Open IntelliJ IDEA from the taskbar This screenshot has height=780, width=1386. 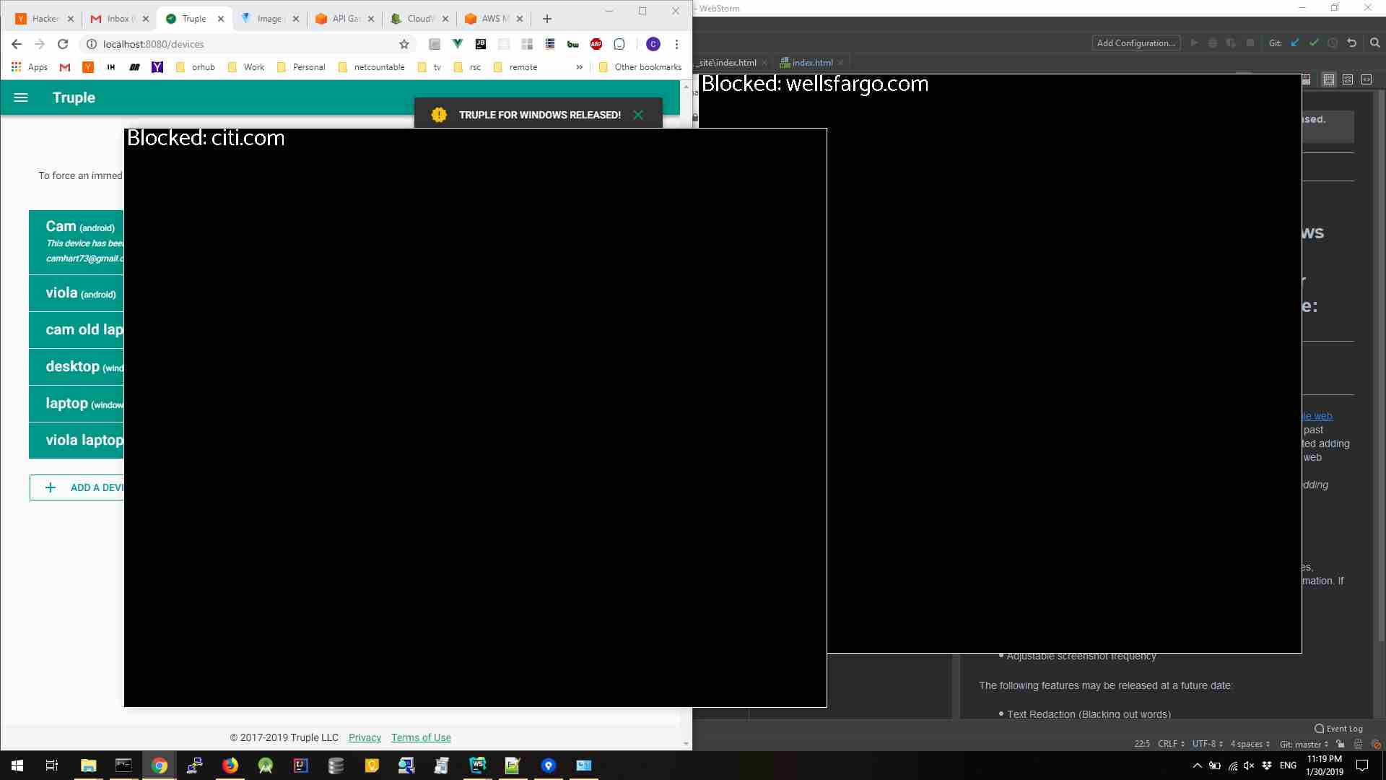(301, 766)
